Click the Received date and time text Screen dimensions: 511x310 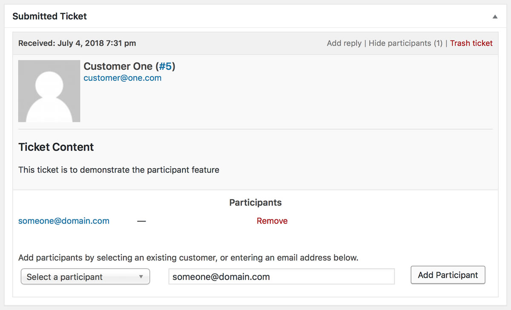click(x=77, y=43)
